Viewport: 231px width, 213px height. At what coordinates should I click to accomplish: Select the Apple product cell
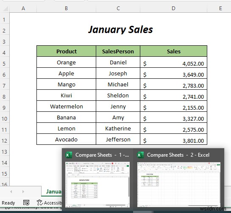click(66, 73)
